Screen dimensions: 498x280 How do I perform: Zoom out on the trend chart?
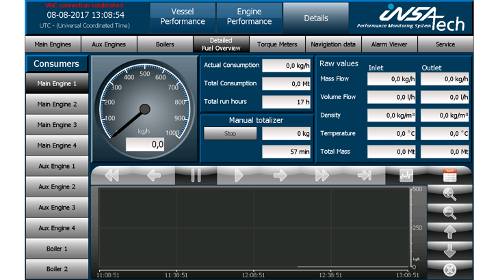(x=449, y=213)
